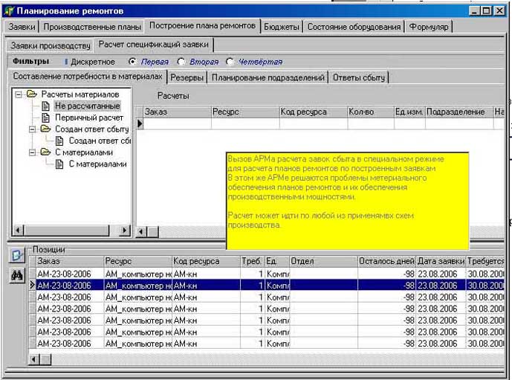Click the document icon of Первичный расчет
Viewport: 512px width, 380px height.
click(x=46, y=117)
